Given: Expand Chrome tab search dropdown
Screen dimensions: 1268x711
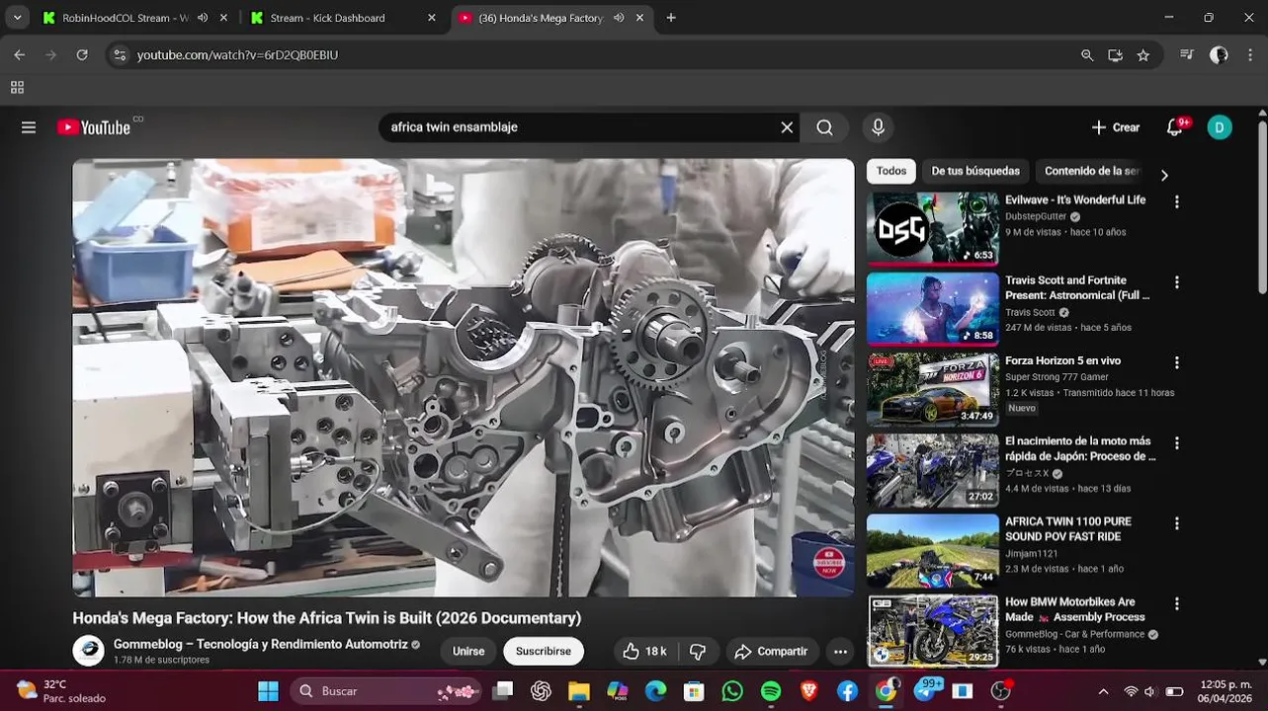Looking at the screenshot, I should pos(17,18).
